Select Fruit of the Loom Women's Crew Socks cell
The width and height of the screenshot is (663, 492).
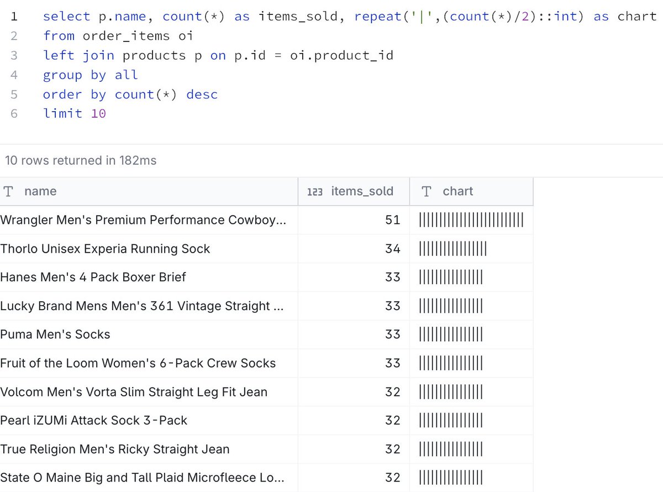click(x=149, y=363)
